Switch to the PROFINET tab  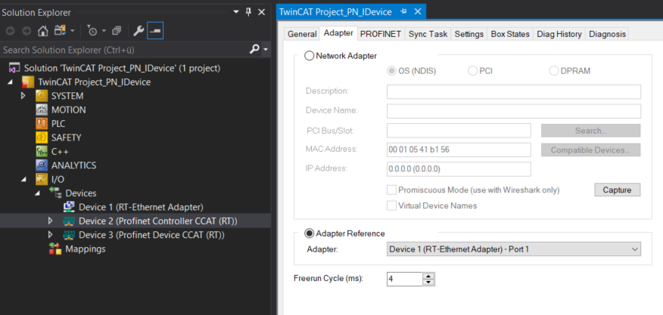(x=381, y=34)
